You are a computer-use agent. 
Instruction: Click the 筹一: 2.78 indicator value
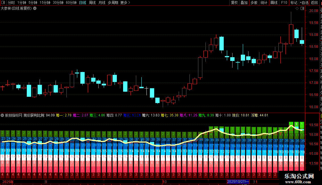click(x=64, y=115)
